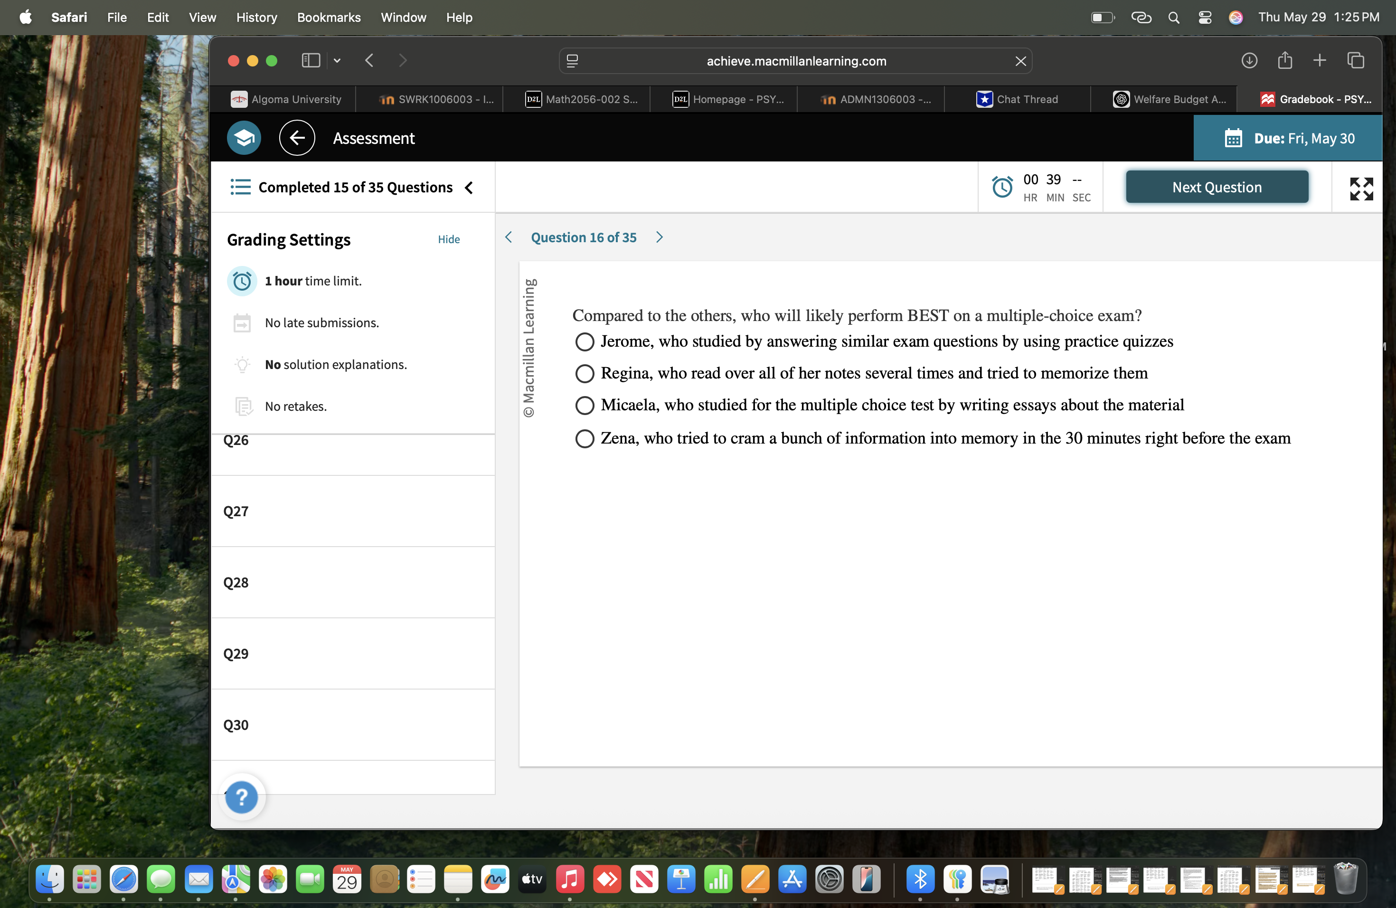This screenshot has height=908, width=1396.
Task: Click the calendar icon next to due date
Action: tap(1234, 138)
